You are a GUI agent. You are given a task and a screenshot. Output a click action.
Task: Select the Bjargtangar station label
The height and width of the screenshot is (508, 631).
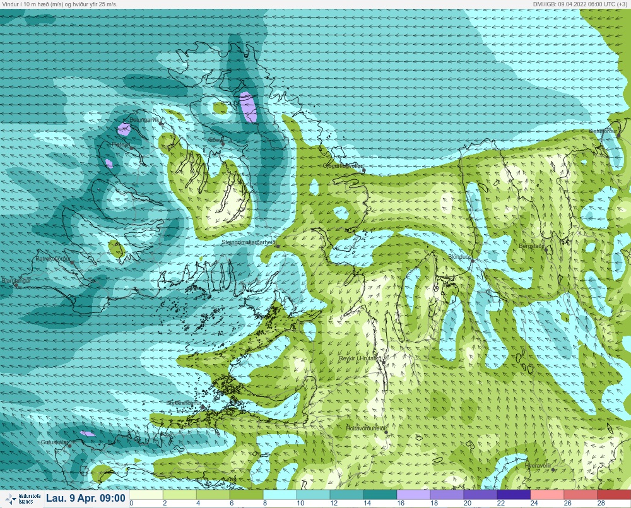16,281
